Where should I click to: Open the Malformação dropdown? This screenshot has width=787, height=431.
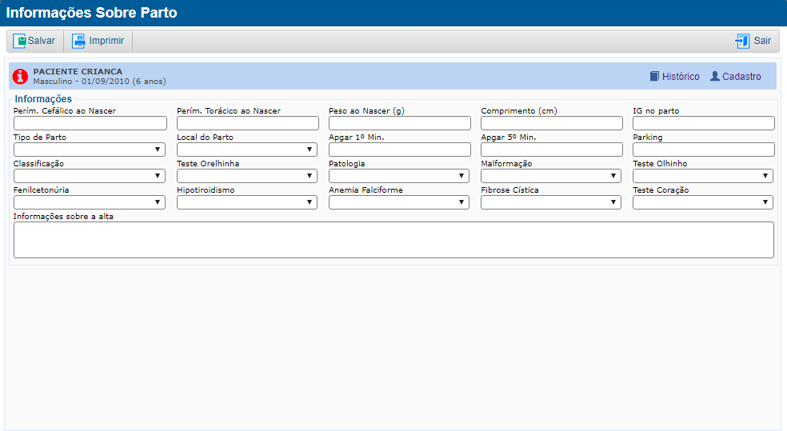pos(551,176)
